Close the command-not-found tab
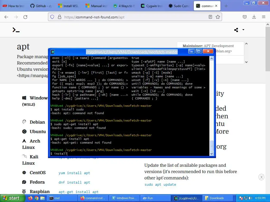 [x=216, y=6]
